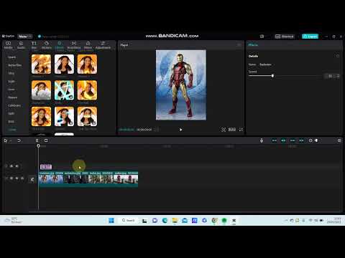This screenshot has width=345, height=258.
Task: Click the Speed value stepper arrows
Action: [338, 76]
